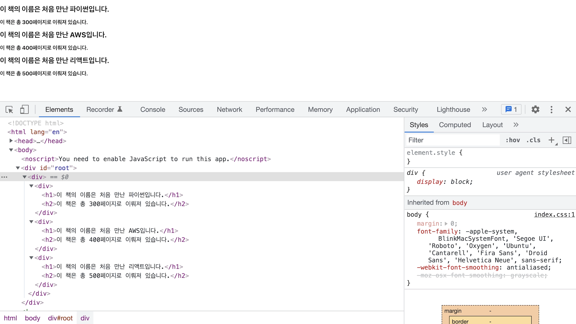Toggle the computed styles sidebar icon
Image resolution: width=576 pixels, height=324 pixels.
(x=567, y=140)
